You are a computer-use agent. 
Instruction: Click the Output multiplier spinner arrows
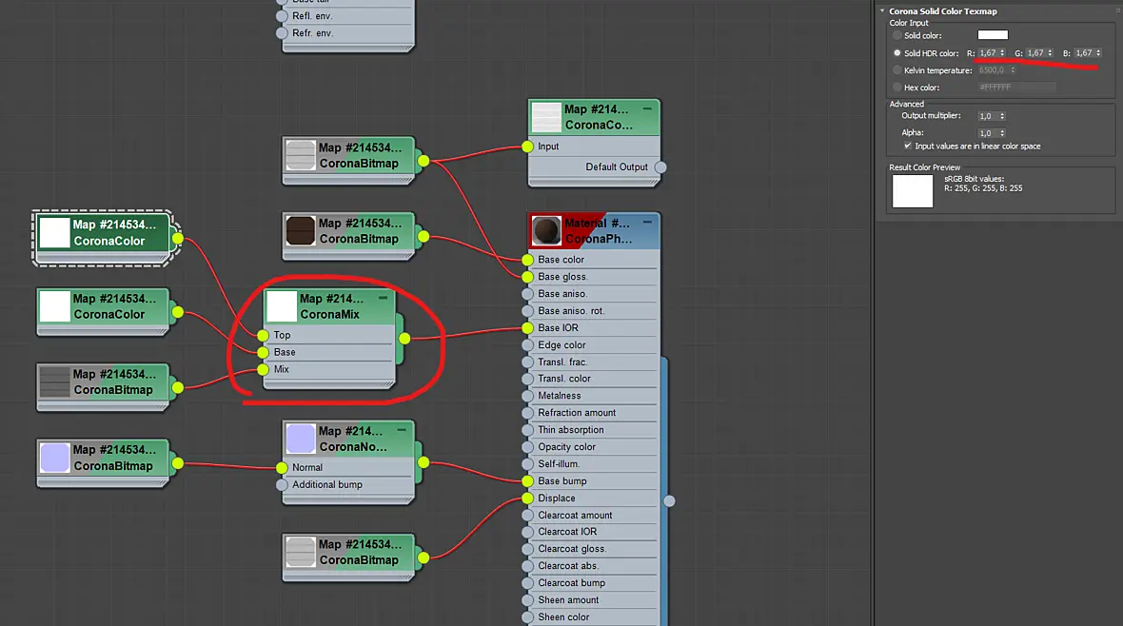[1002, 116]
